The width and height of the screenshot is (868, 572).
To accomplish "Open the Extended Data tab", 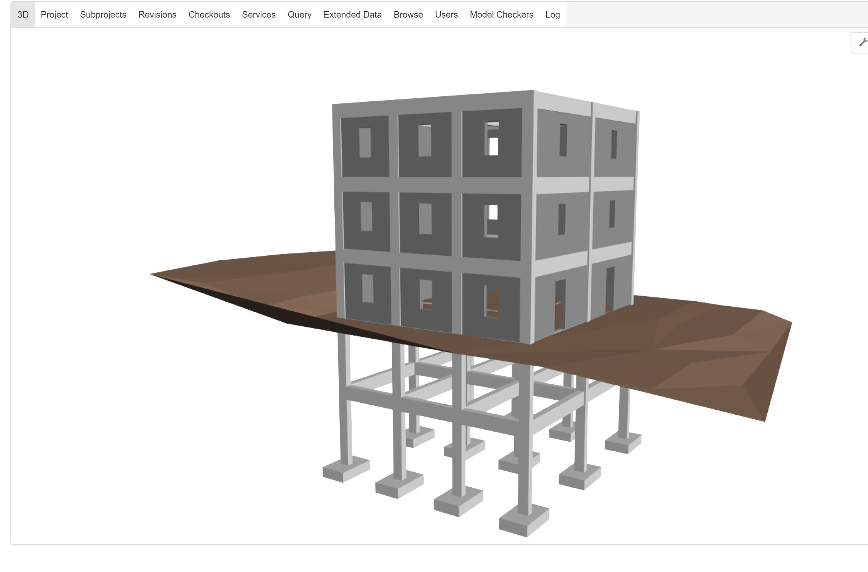I will pyautogui.click(x=352, y=14).
